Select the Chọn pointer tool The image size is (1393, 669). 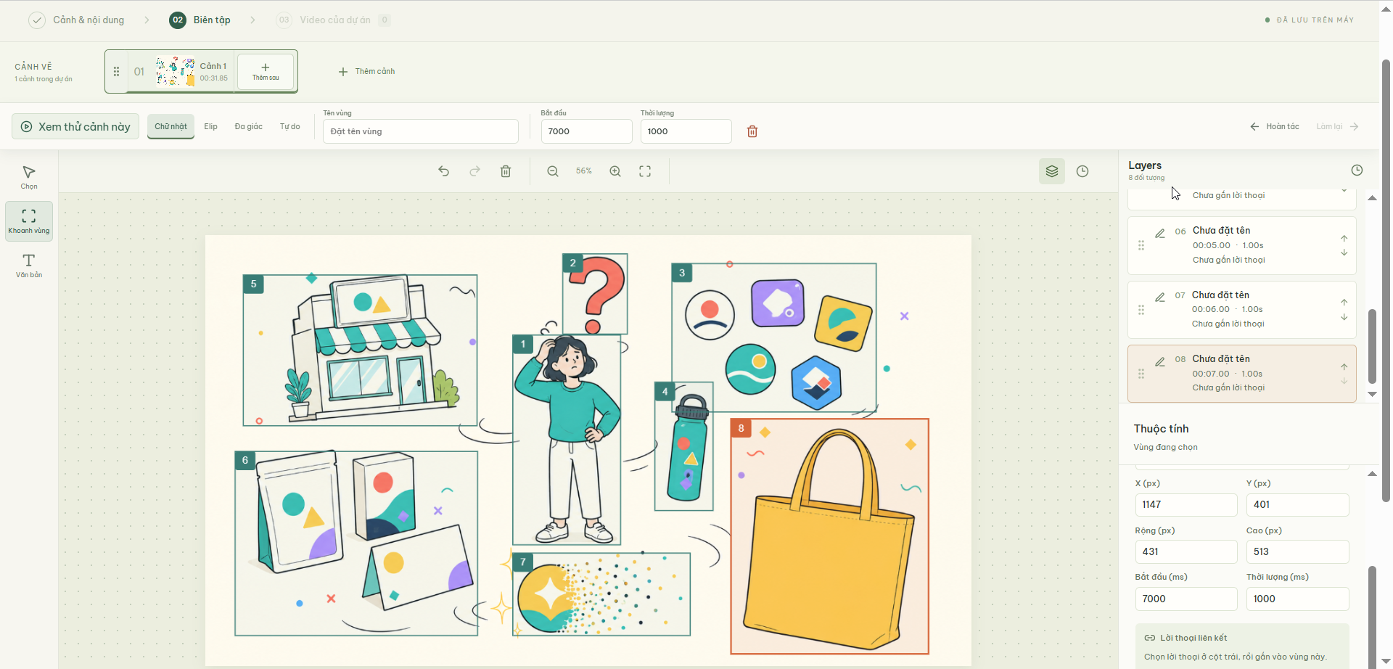click(29, 177)
